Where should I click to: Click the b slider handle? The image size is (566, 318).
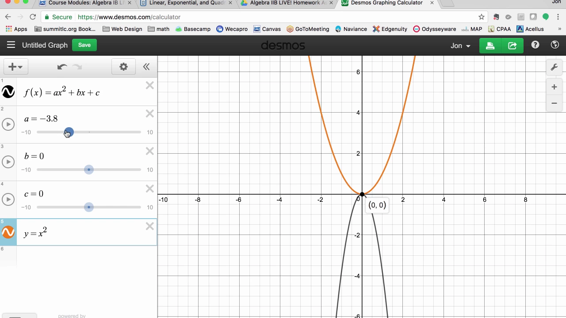point(89,170)
